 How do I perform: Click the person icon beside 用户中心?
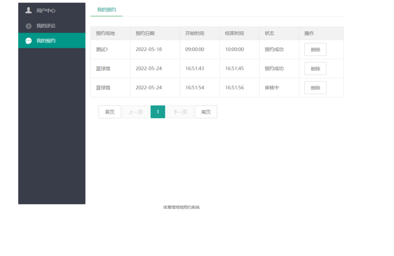click(28, 11)
